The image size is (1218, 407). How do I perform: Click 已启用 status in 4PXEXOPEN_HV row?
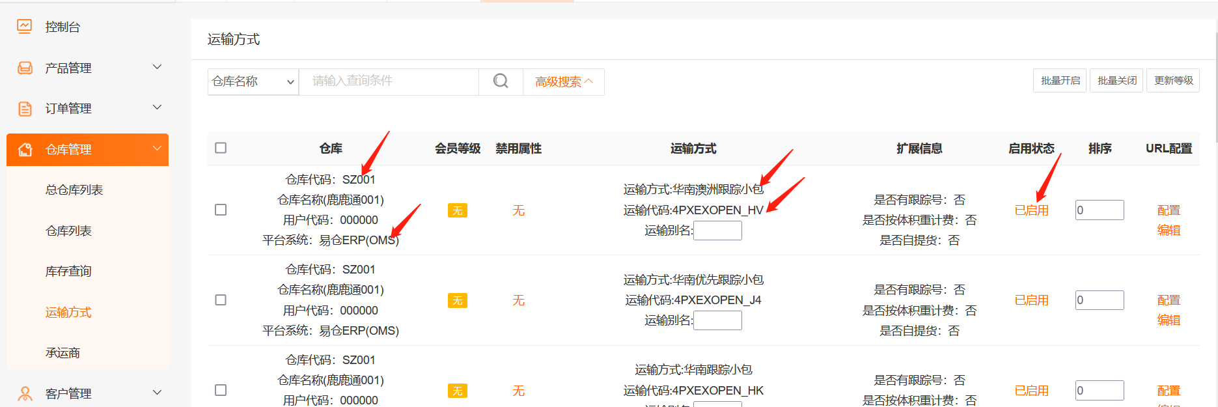1032,210
